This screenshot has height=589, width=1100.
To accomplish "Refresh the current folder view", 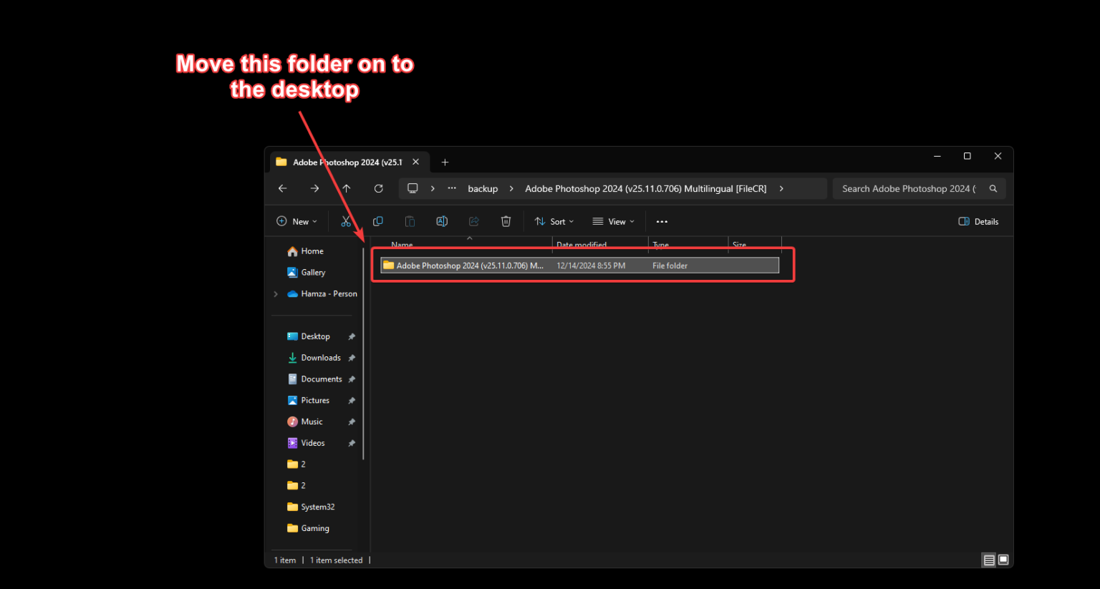I will (378, 188).
